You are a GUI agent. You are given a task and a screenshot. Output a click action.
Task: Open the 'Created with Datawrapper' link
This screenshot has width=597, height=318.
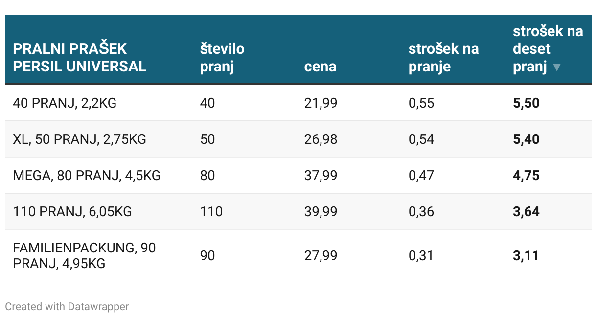[x=67, y=307]
